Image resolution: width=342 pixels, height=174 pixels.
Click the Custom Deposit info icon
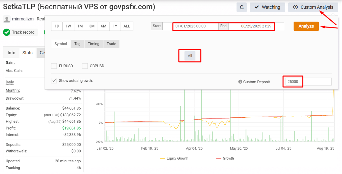click(x=240, y=82)
